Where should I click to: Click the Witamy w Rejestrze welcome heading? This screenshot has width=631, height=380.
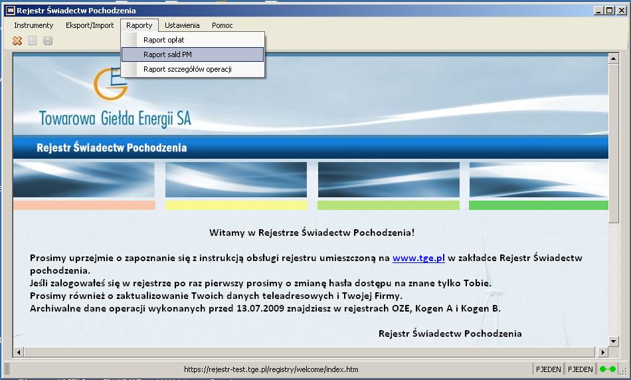point(312,233)
